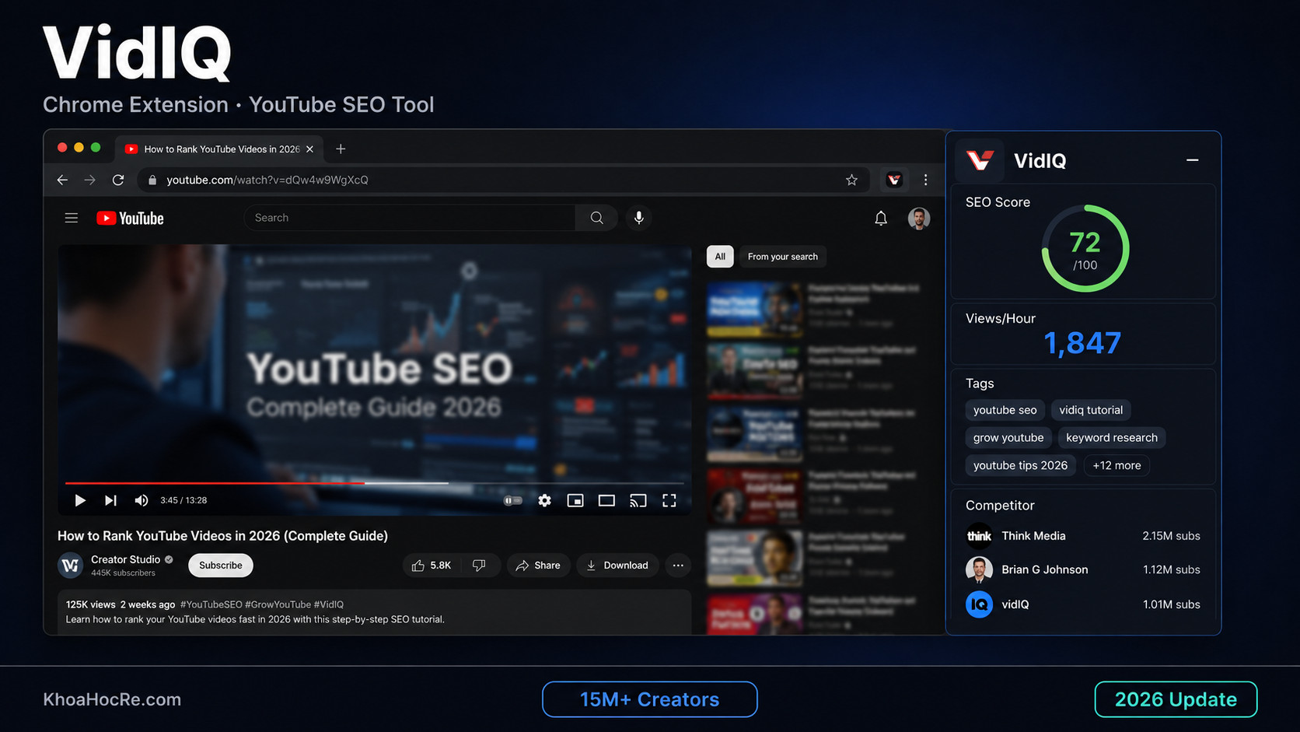This screenshot has width=1300, height=732.
Task: Share the video
Action: click(x=538, y=566)
